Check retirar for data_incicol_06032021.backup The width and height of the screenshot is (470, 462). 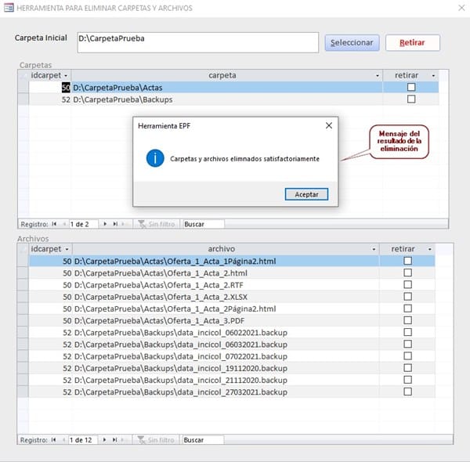click(x=407, y=344)
